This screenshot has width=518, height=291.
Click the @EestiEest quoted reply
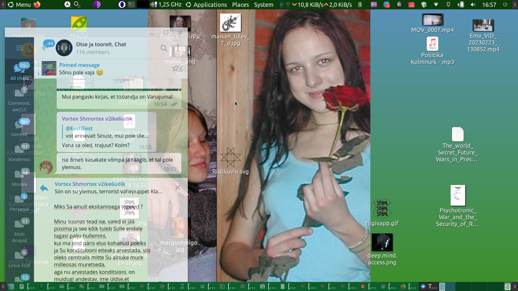point(107,132)
